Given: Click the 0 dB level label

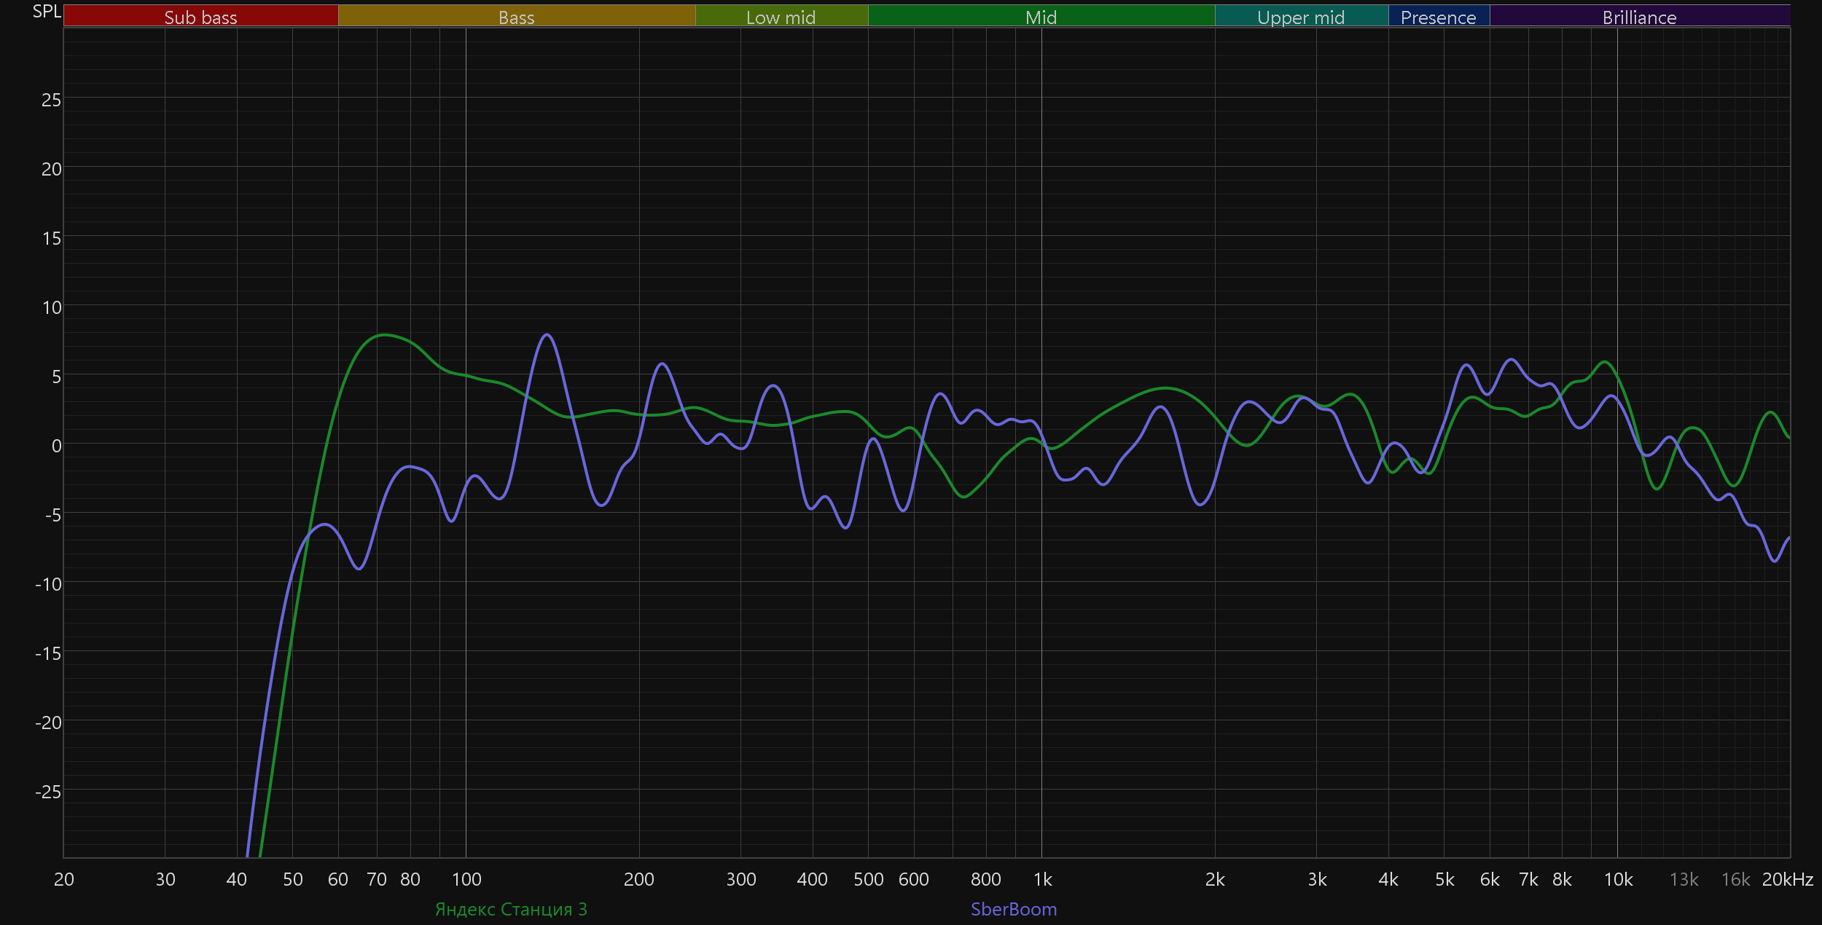Looking at the screenshot, I should click(x=56, y=446).
